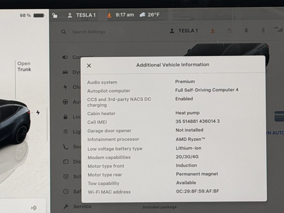
Task: Tap the garage HomeLink icon in header
Action: (x=229, y=31)
